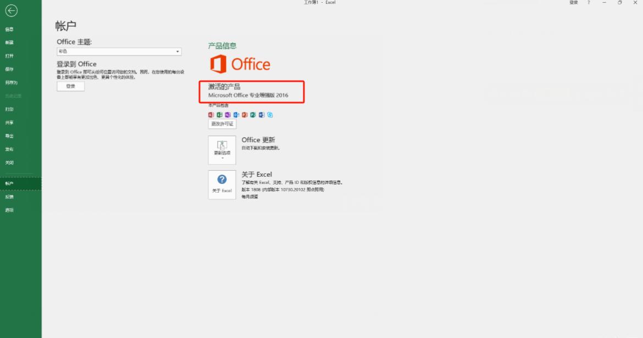Viewport: 643px width, 338px height.
Task: Click the Outlook product icon
Action: pyautogui.click(x=236, y=115)
